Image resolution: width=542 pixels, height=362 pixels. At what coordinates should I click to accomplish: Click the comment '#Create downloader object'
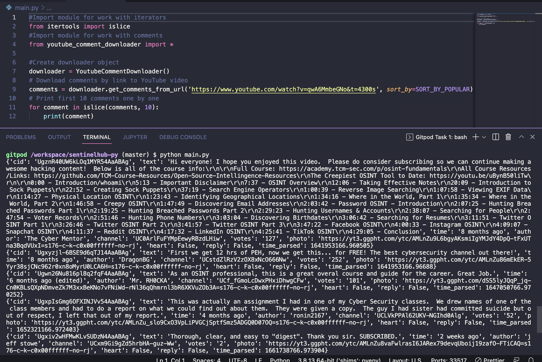pyautogui.click(x=74, y=62)
